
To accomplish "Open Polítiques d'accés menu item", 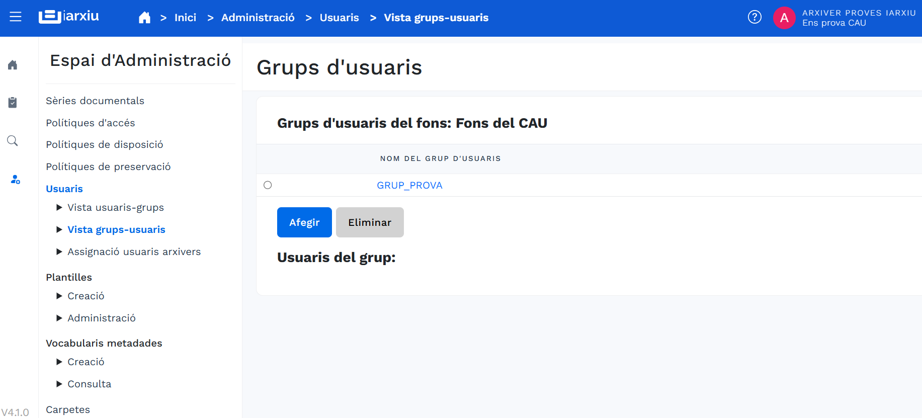I will pos(91,123).
